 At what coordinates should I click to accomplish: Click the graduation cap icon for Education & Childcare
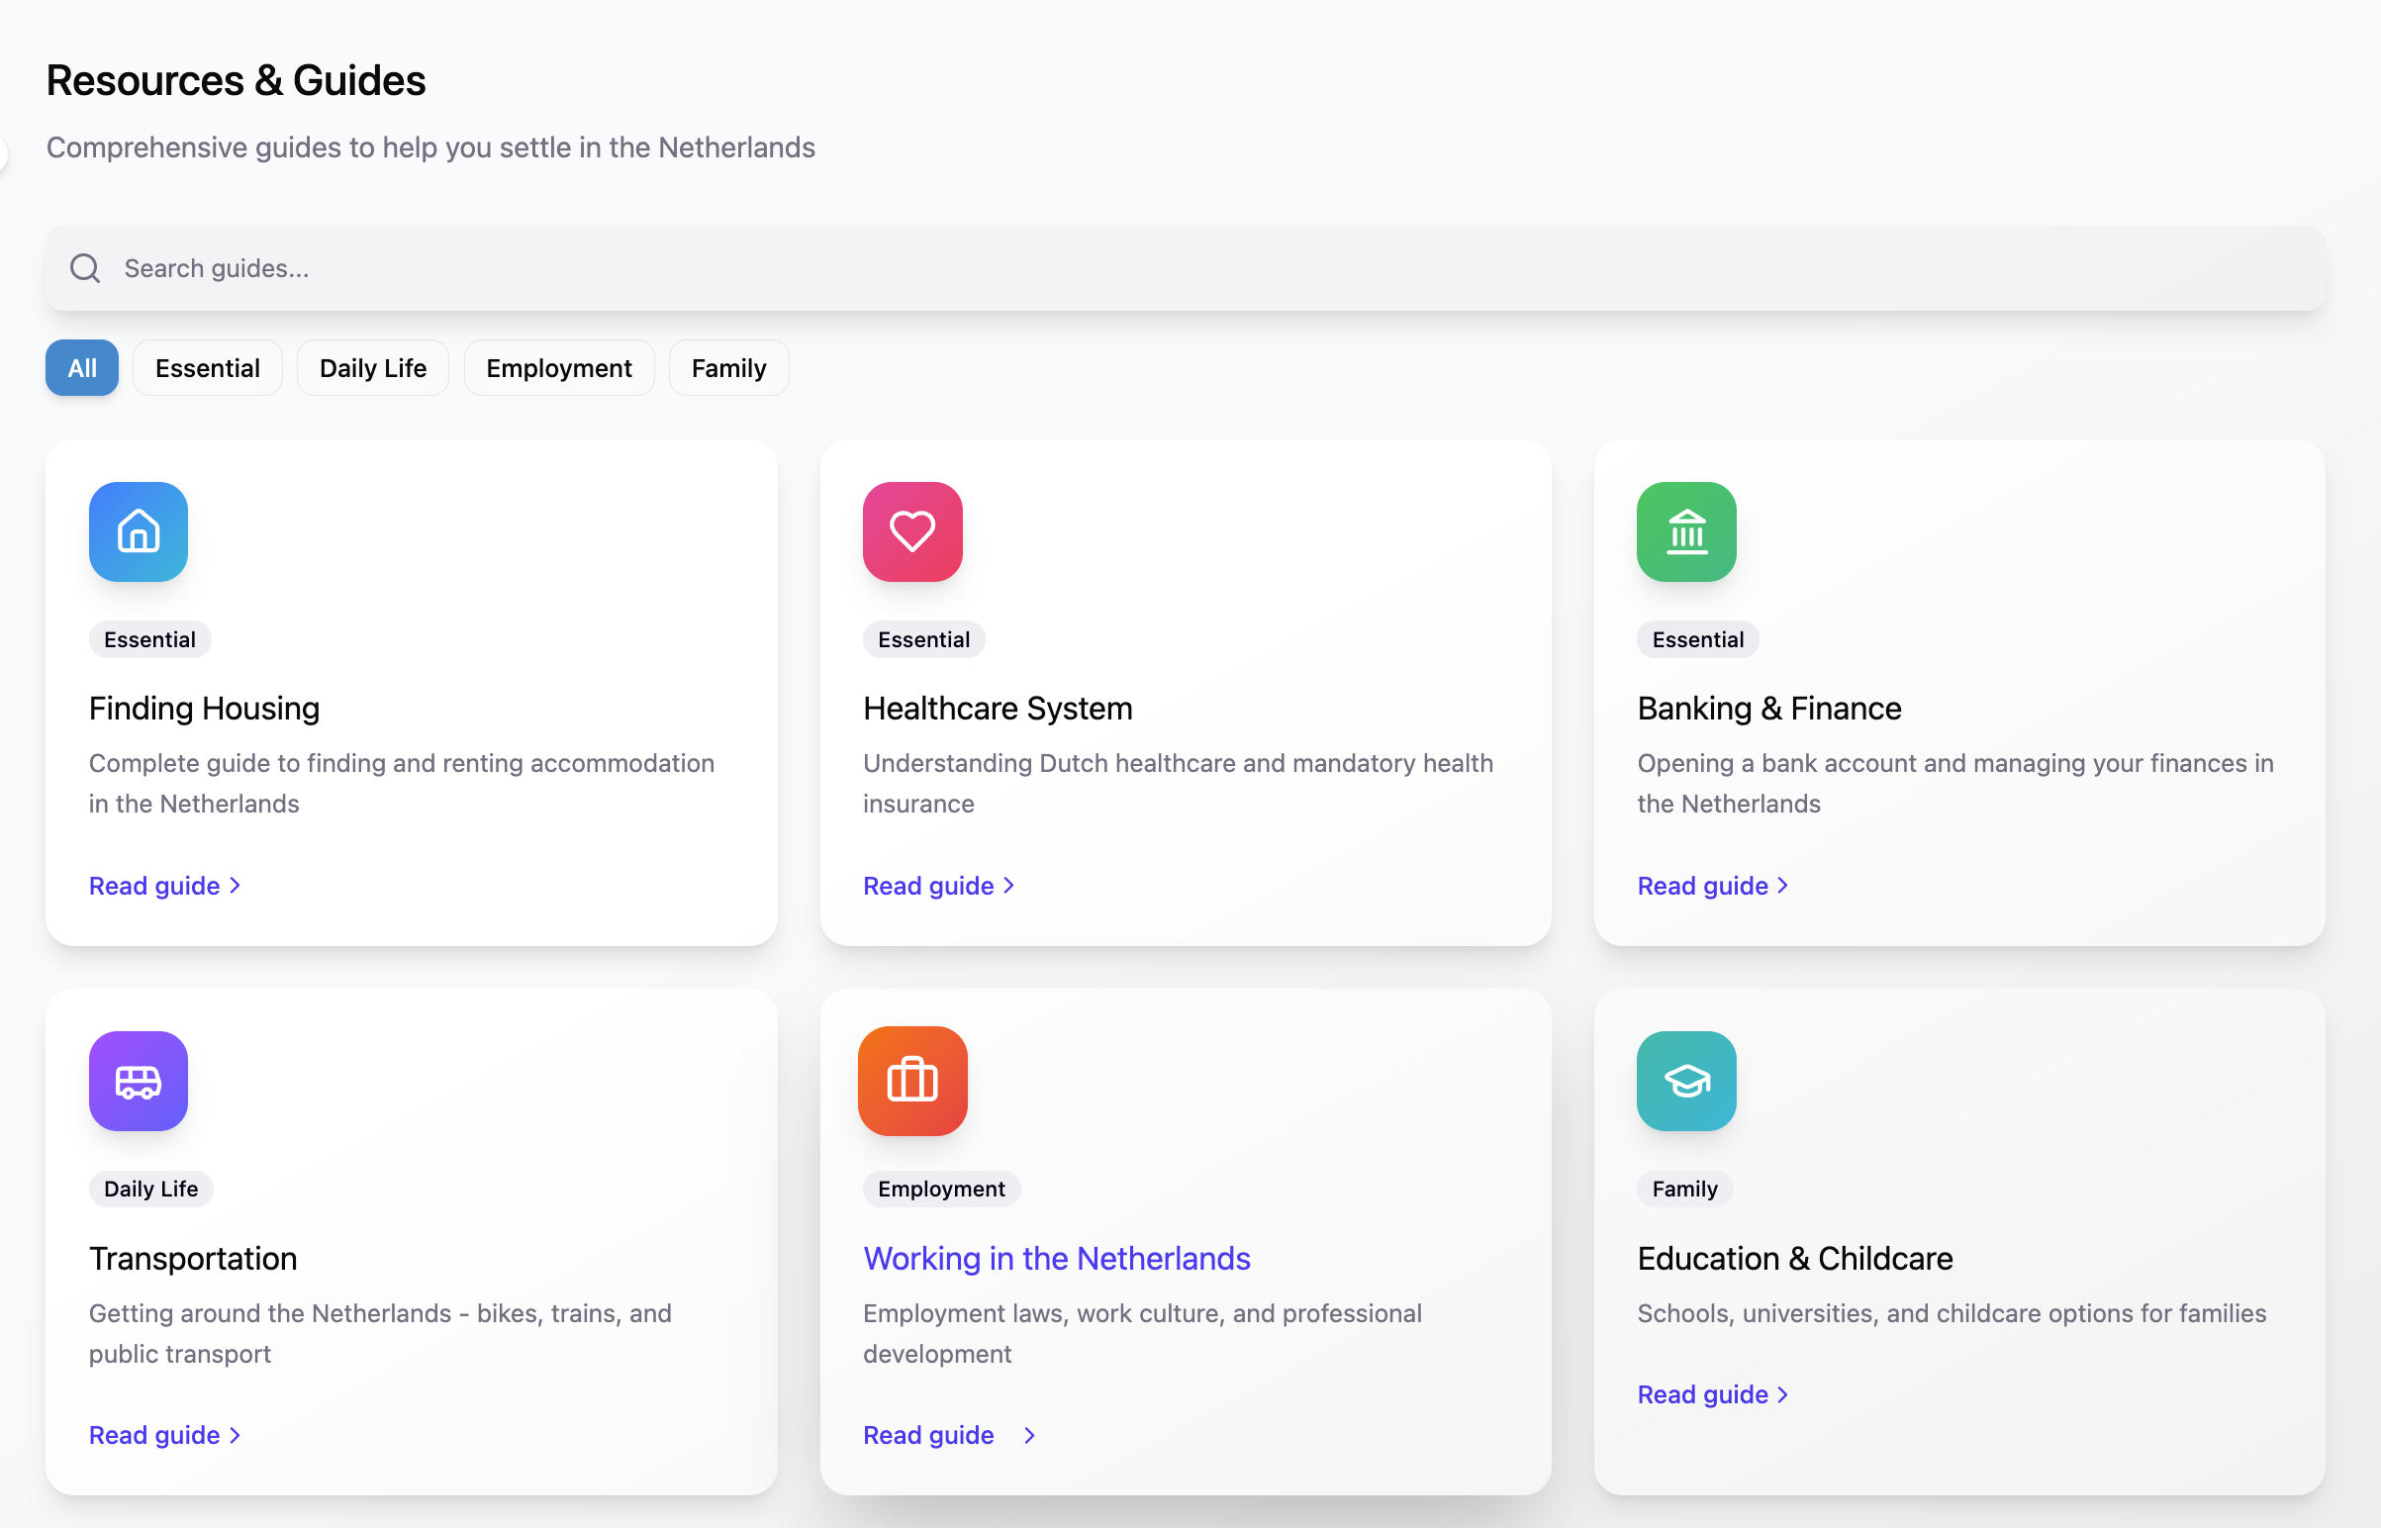(1685, 1081)
